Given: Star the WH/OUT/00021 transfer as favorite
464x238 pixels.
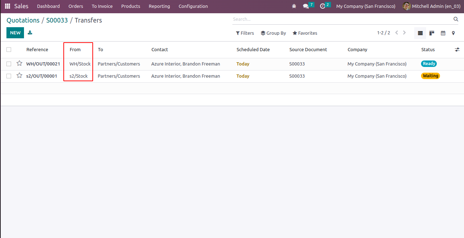Looking at the screenshot, I should pyautogui.click(x=19, y=63).
